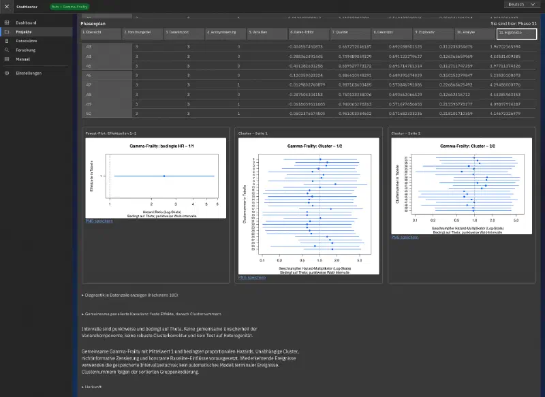Go to phase 4. Anonymisierung
This screenshot has width=545, height=397.
[225, 34]
